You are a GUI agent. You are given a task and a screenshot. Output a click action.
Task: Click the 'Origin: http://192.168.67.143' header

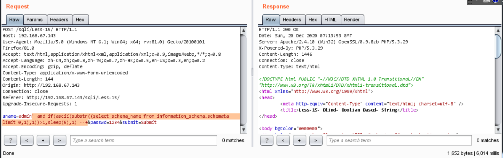pyautogui.click(x=41, y=85)
